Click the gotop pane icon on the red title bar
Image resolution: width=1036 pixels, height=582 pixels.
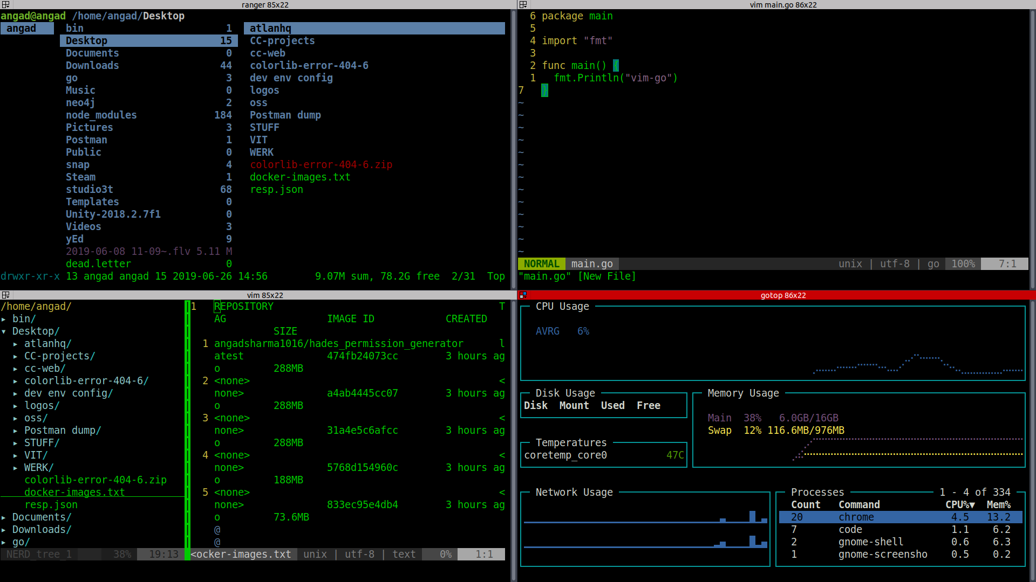pos(523,295)
